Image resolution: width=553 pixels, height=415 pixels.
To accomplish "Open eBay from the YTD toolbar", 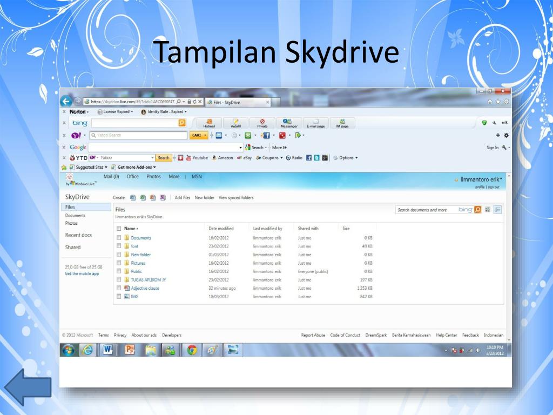I will tap(245, 158).
